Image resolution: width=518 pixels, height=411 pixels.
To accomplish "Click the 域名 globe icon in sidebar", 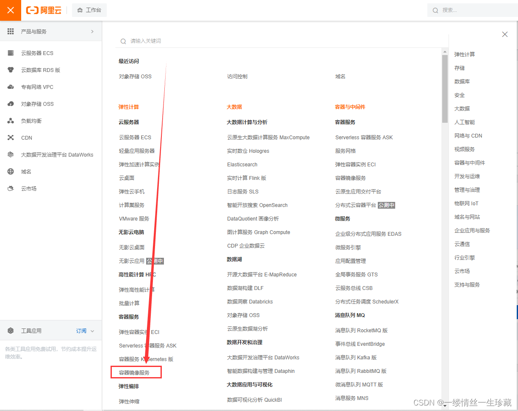I will coord(11,171).
